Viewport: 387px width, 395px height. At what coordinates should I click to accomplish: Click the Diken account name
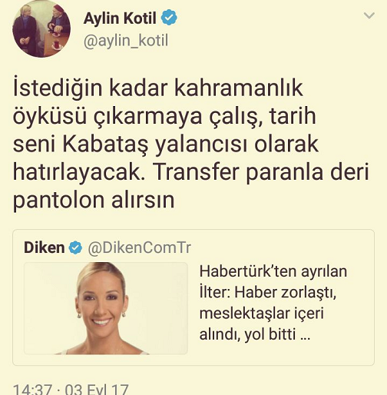click(x=45, y=247)
